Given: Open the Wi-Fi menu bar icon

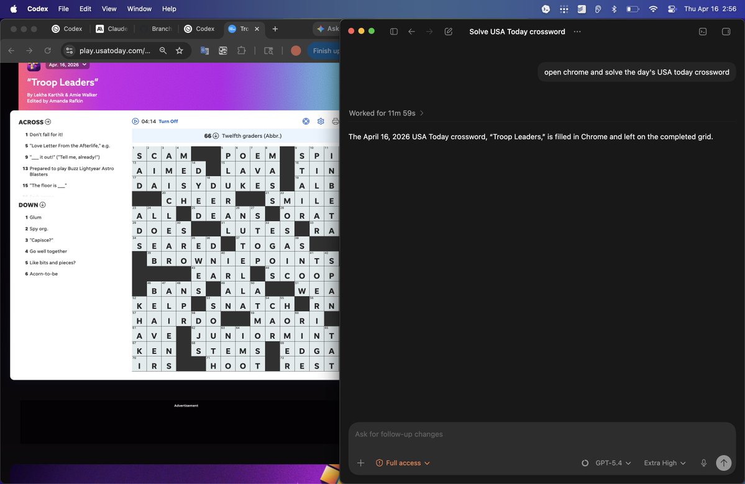Looking at the screenshot, I should click(653, 9).
